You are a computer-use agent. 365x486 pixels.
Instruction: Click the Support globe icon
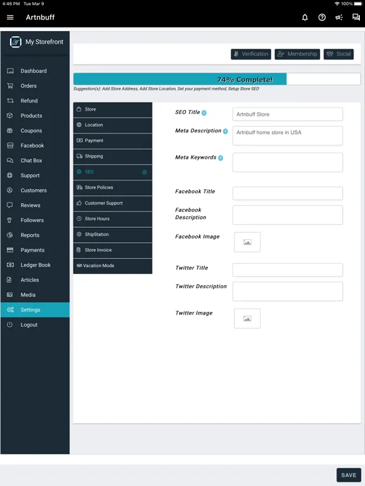pos(10,175)
